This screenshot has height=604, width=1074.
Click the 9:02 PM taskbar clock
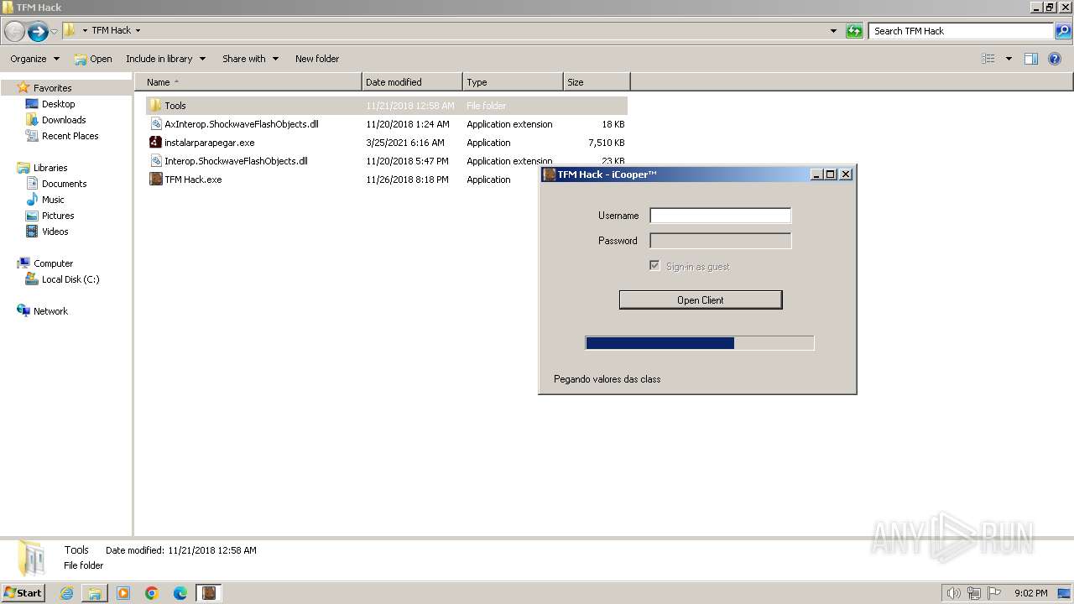coord(1030,593)
